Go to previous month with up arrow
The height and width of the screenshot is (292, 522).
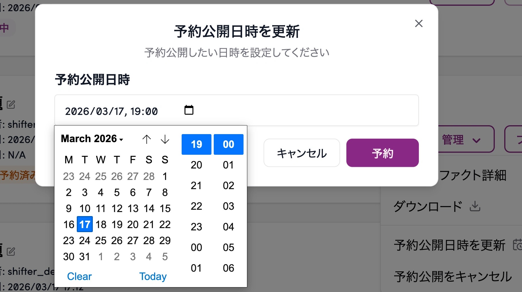point(146,139)
